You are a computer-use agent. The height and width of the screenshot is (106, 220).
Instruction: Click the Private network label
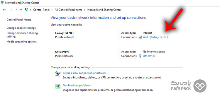tap(65, 37)
